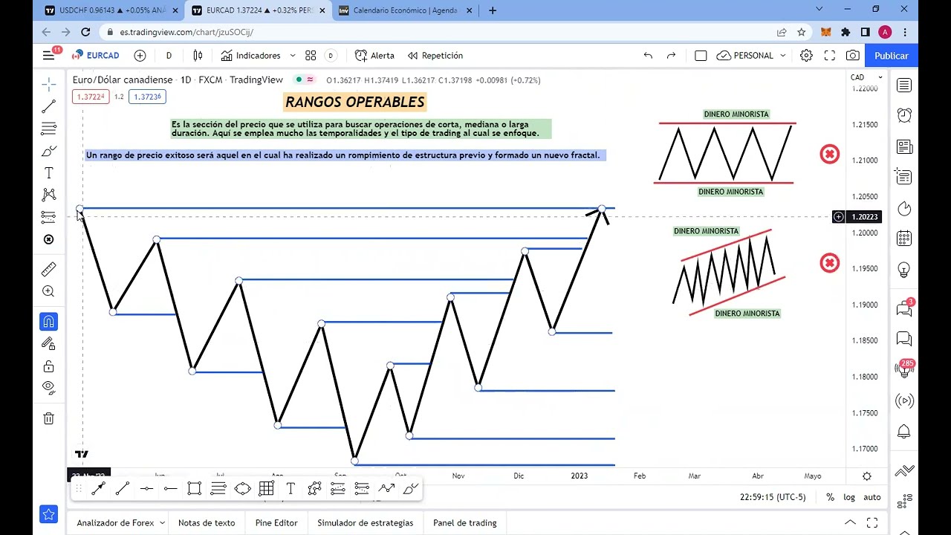This screenshot has height=535, width=951.
Task: Open the Indicadores dialog
Action: (250, 56)
